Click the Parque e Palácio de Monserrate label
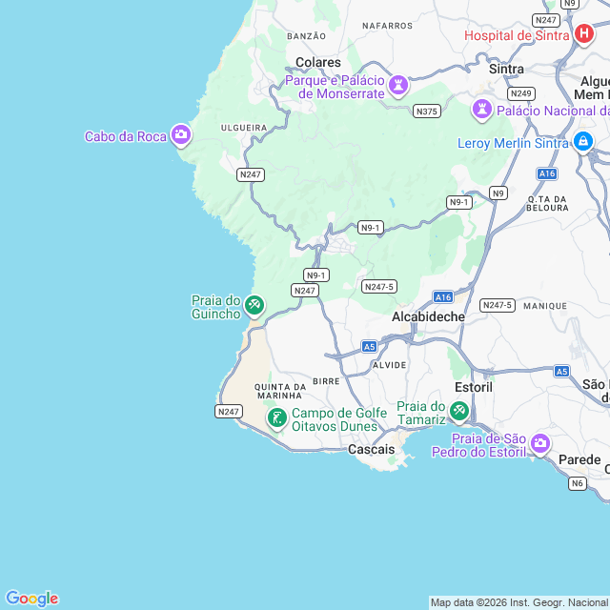This screenshot has width=610, height=610. (335, 87)
